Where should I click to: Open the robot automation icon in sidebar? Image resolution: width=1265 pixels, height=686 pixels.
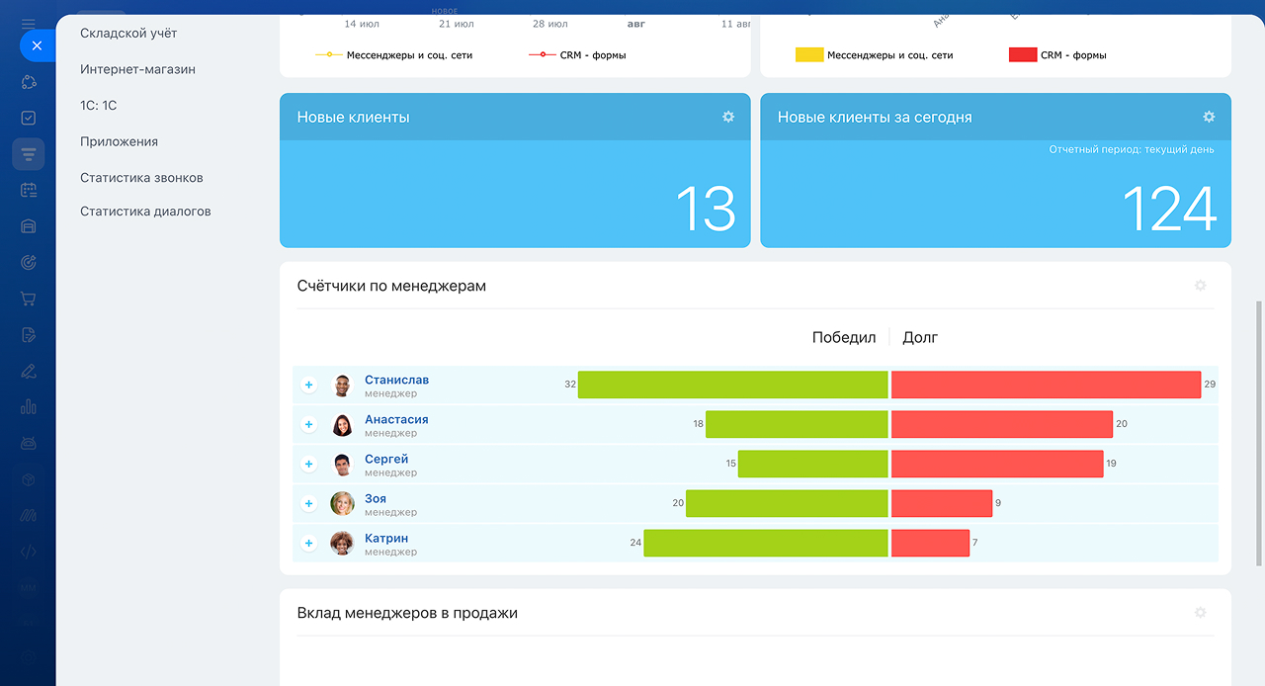pos(29,443)
